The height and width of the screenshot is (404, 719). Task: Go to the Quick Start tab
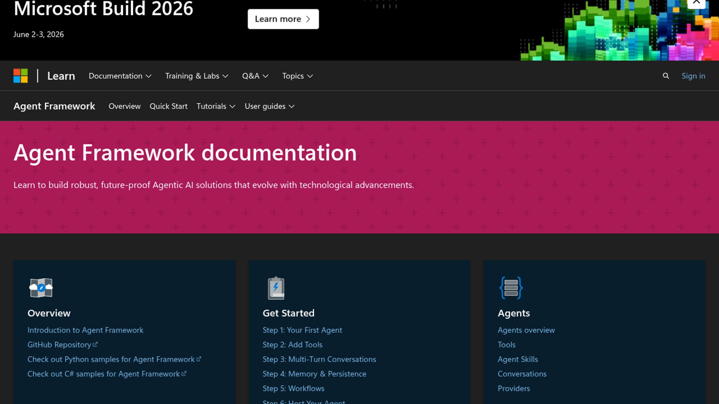[169, 106]
